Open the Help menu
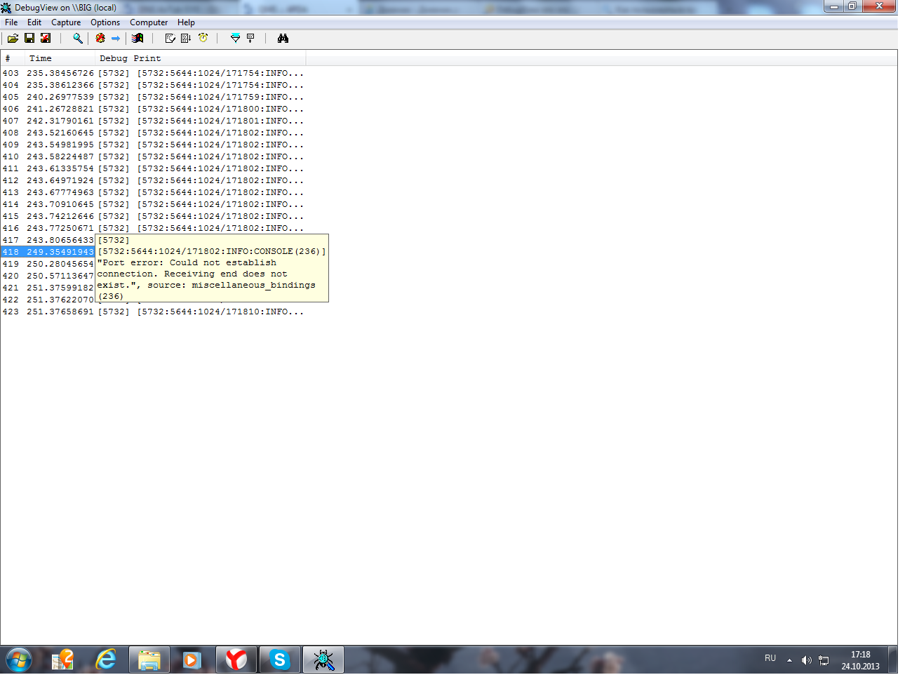Image resolution: width=912 pixels, height=682 pixels. [x=186, y=22]
